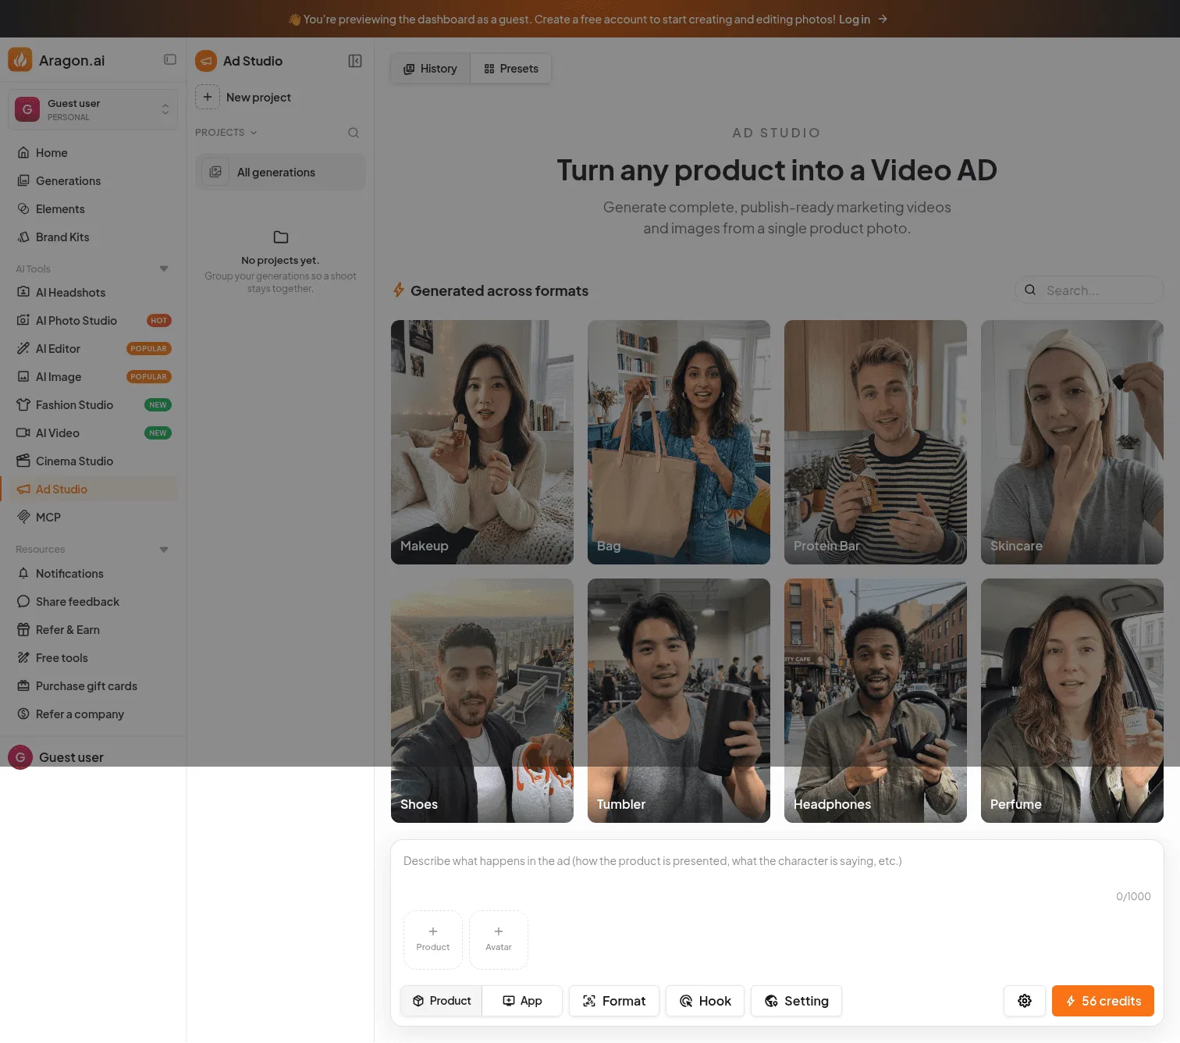1180x1043 pixels.
Task: Open the Shoes example thumbnail
Action: (x=482, y=701)
